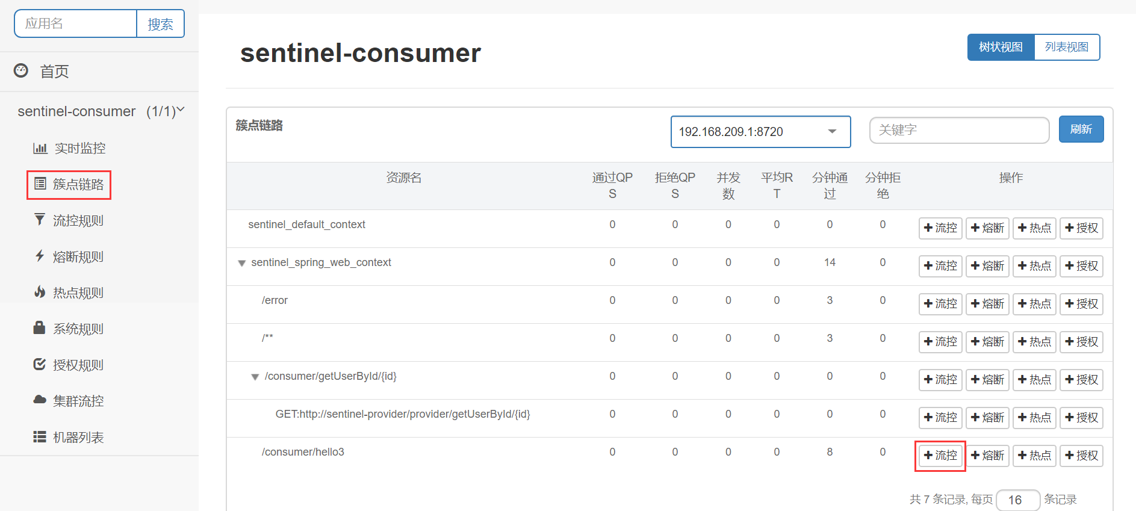Add 热点 rule for /consumer/hello3
Viewport: 1136px width, 511px height.
[x=1034, y=456]
